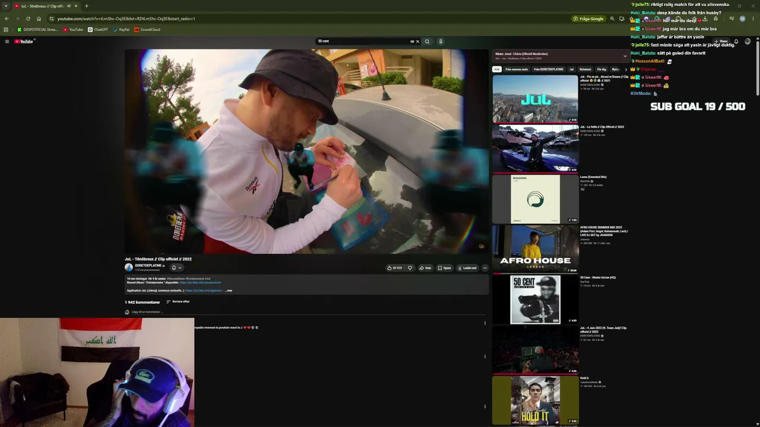Select the Relaterat filter chip
The width and height of the screenshot is (760, 427).
pyautogui.click(x=585, y=69)
